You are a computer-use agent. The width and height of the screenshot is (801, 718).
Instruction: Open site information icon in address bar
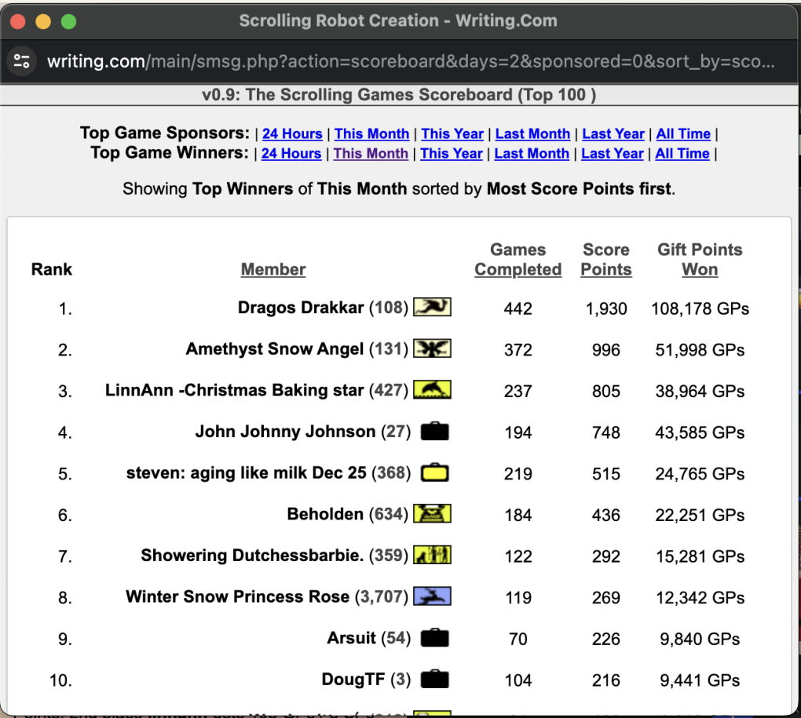(x=22, y=61)
